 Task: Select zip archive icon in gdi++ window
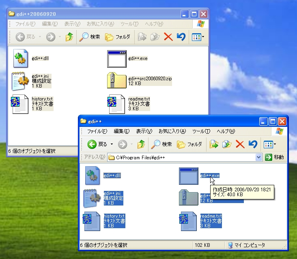coord(189,198)
